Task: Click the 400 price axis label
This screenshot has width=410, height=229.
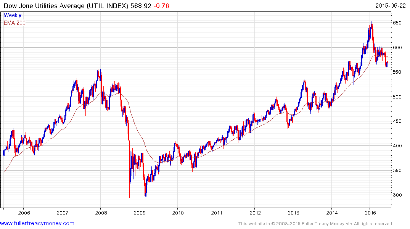Action: tap(397, 146)
